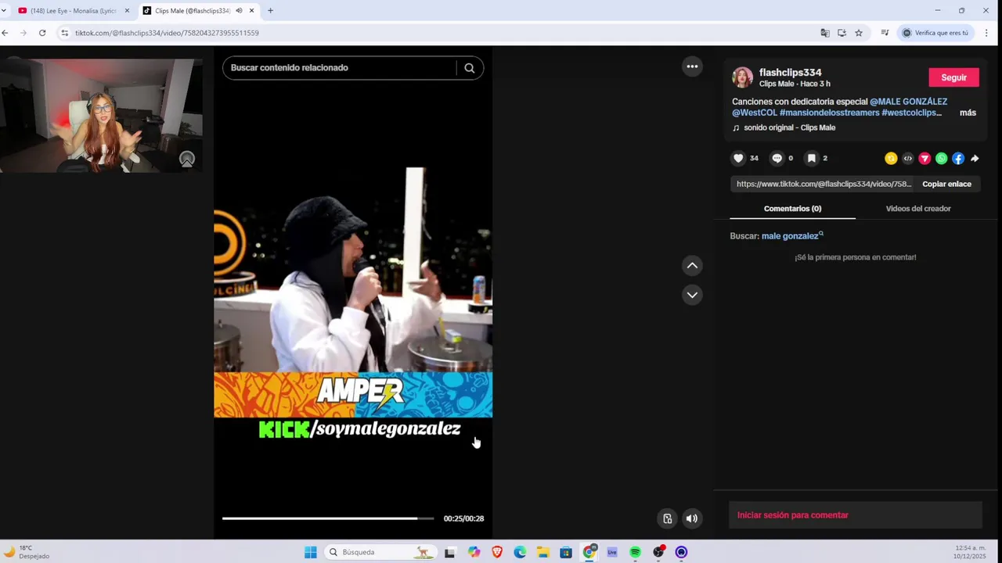The height and width of the screenshot is (563, 1002).
Task: Share the video on WhatsApp
Action: tap(942, 158)
